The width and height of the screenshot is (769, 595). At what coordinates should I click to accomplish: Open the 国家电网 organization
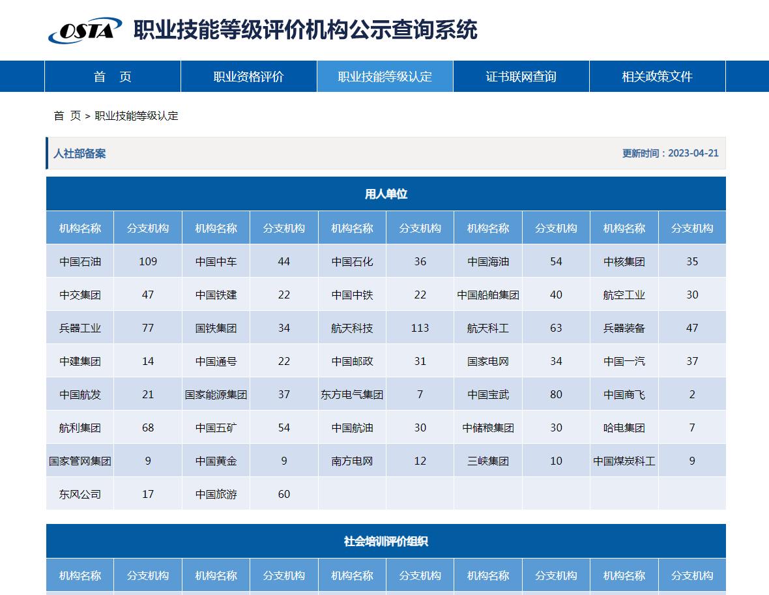coord(488,360)
